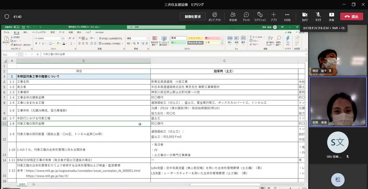Select cell 工事名称 in row 4
The height and width of the screenshot is (189, 368).
(83, 82)
